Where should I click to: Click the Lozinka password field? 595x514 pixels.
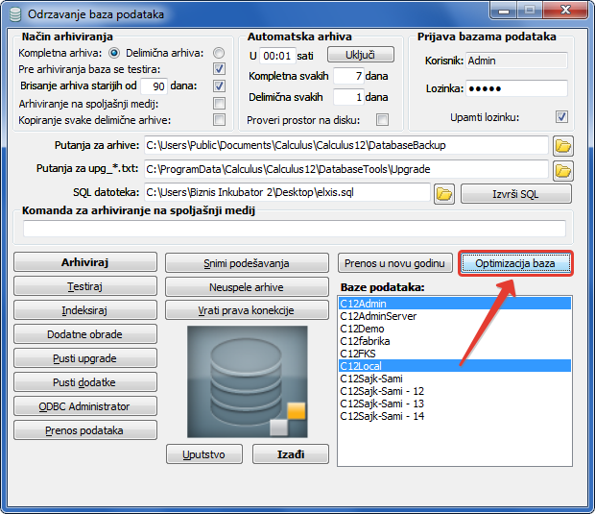click(516, 88)
